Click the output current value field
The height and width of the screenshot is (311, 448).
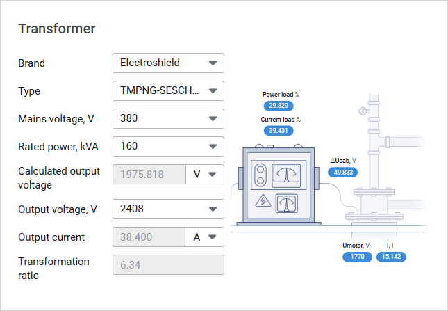[x=149, y=237]
